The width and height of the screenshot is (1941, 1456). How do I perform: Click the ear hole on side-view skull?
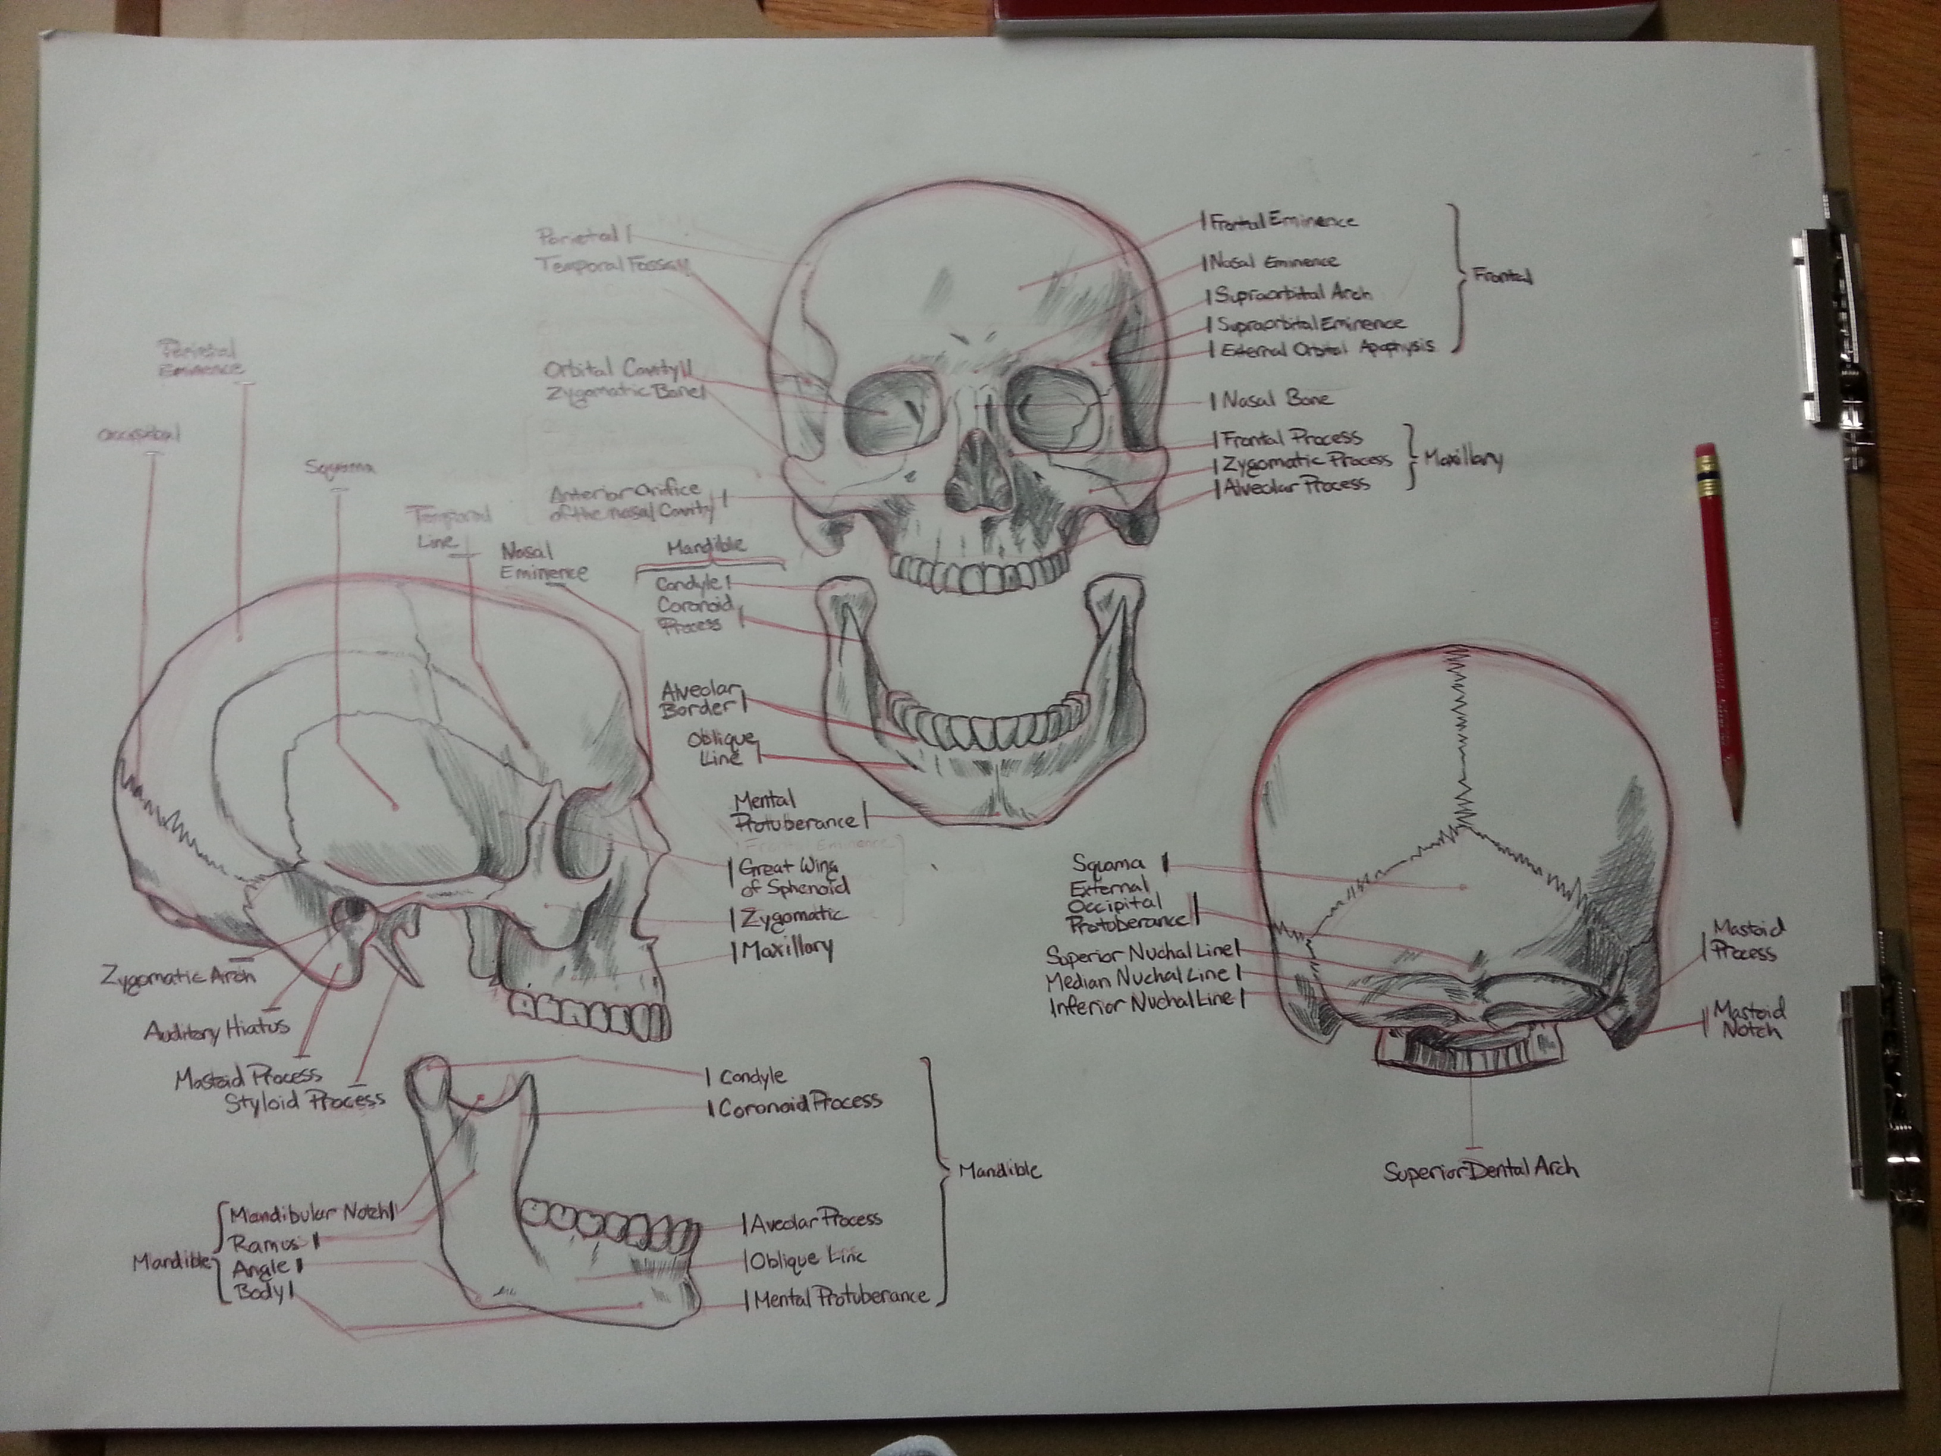(354, 912)
